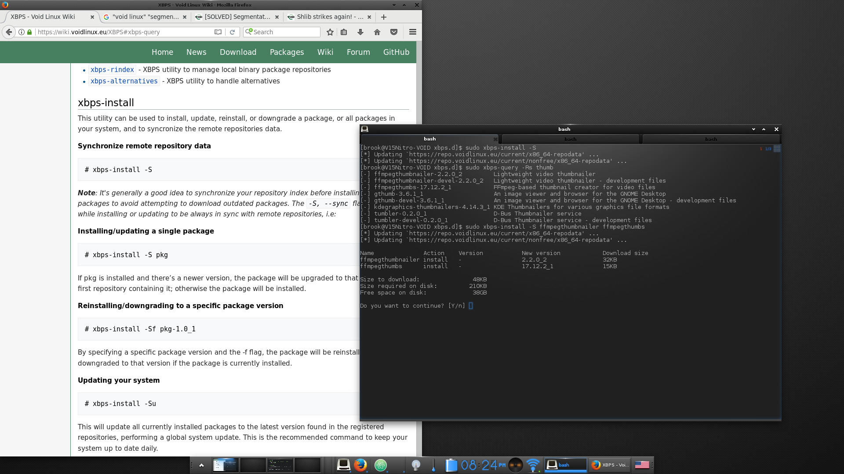Close the first bash terminal tab
This screenshot has width=844, height=474.
click(x=495, y=140)
